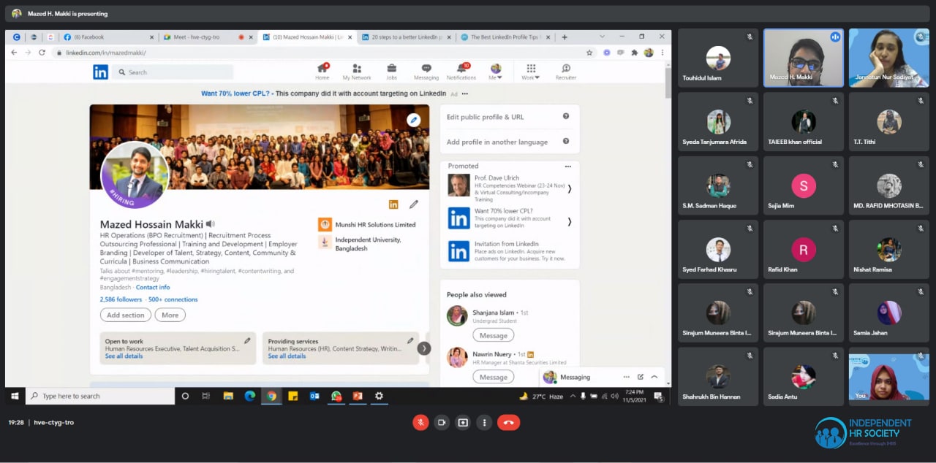Toggle the camera in Google Meet
936x463 pixels.
442,422
